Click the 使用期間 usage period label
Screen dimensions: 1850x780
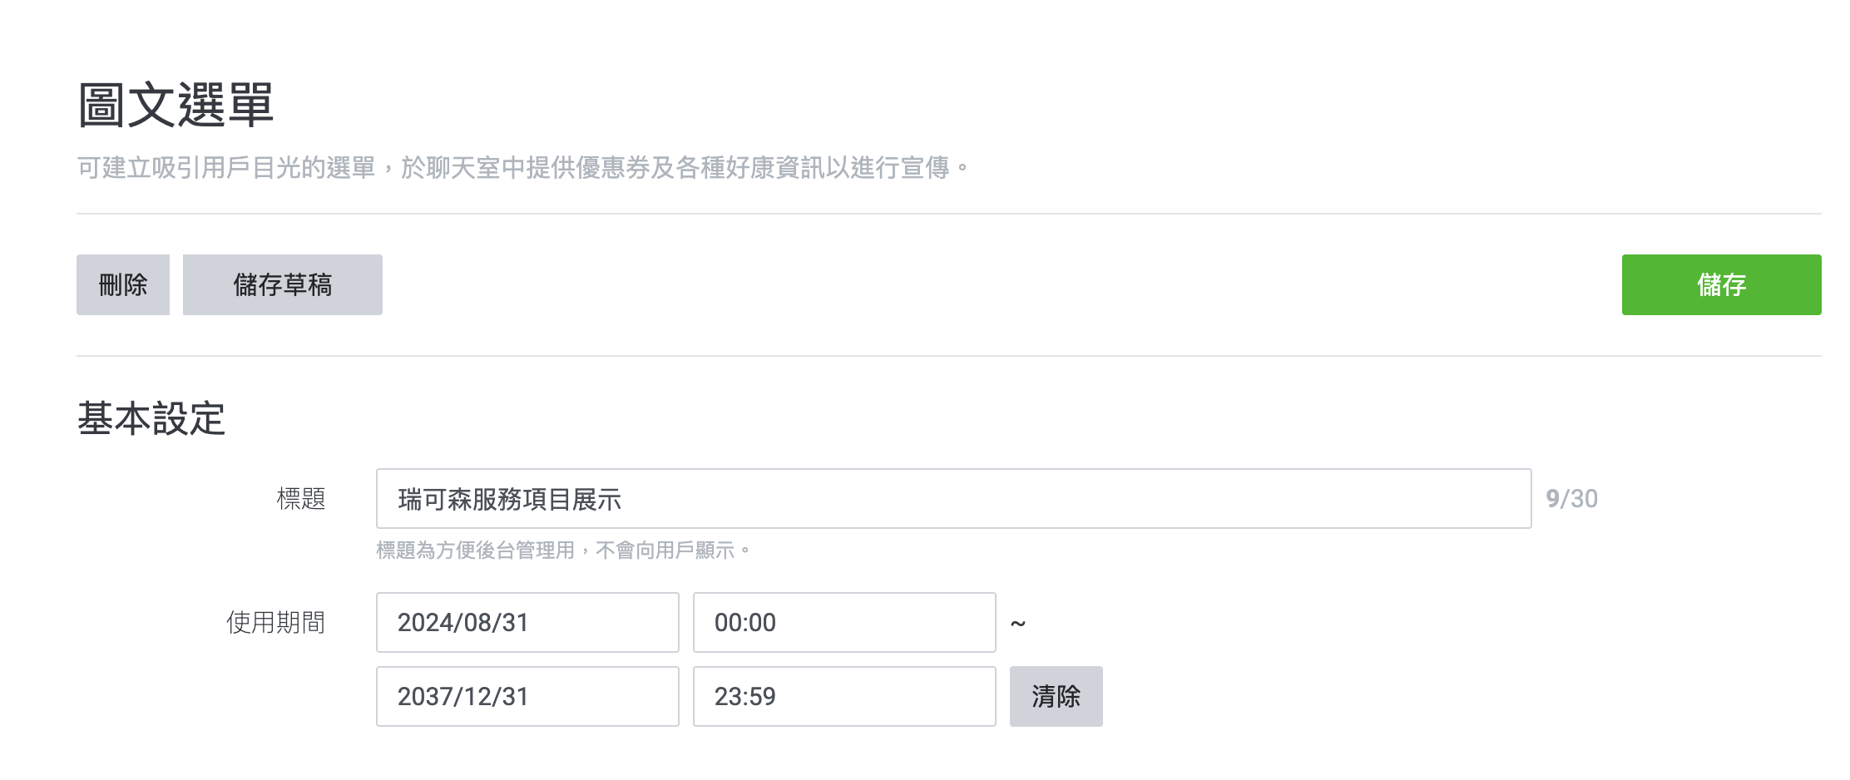pos(276,622)
